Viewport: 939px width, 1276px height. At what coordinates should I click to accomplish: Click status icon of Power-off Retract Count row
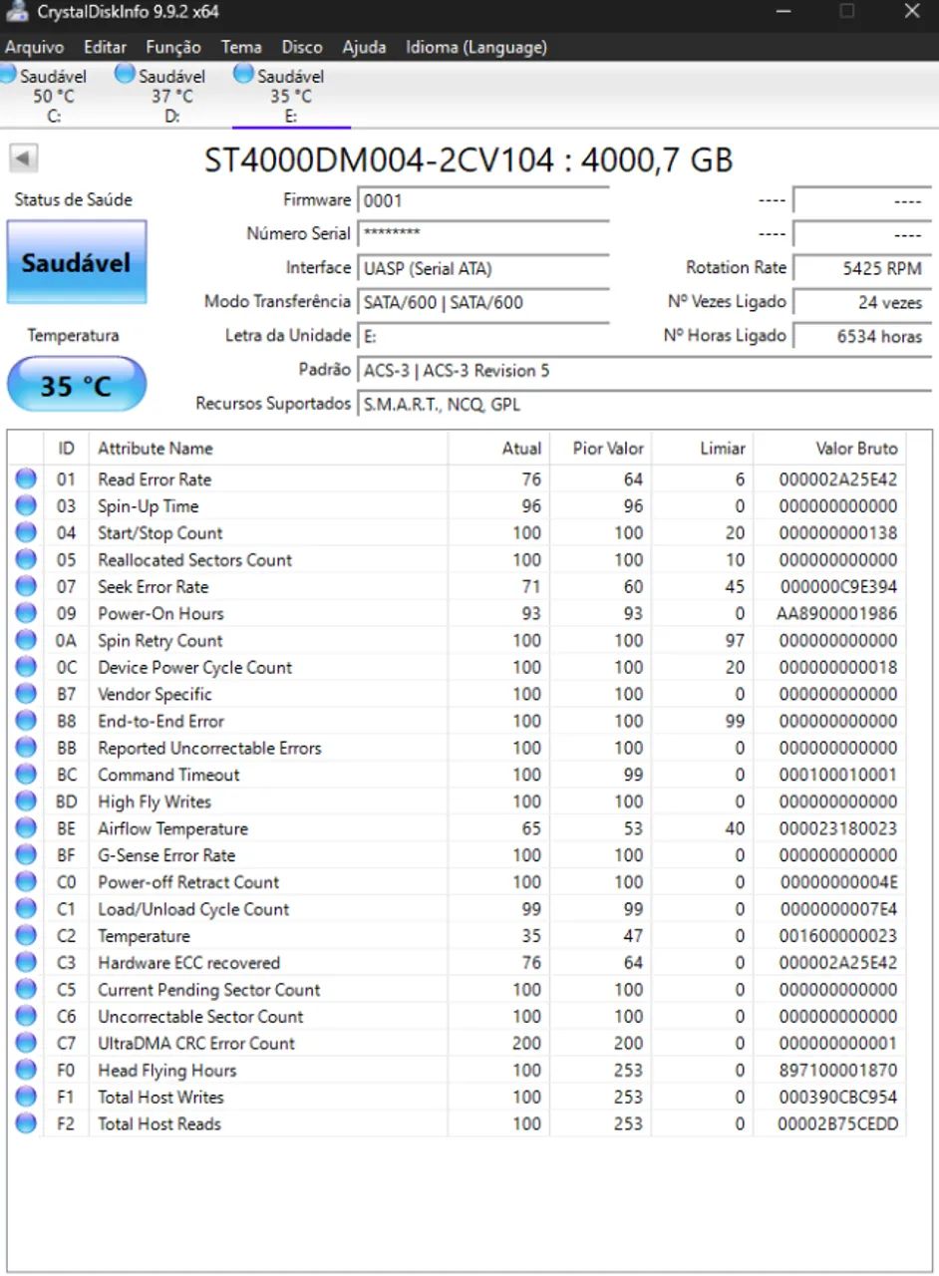click(x=26, y=883)
